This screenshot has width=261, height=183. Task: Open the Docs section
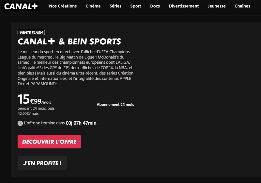coord(155,6)
